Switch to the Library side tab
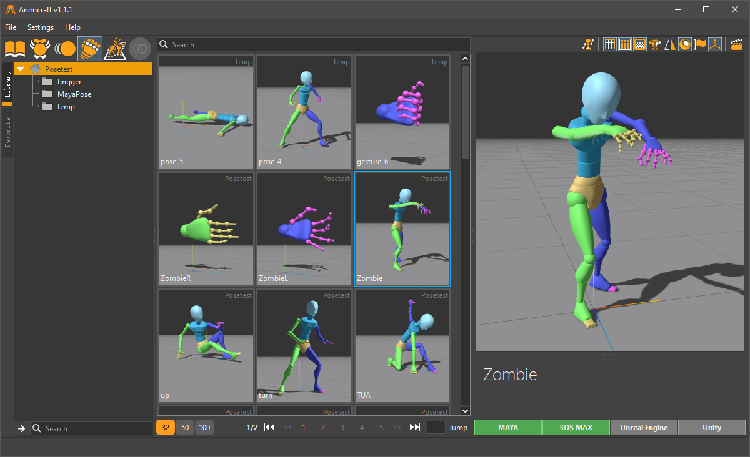Image resolution: width=750 pixels, height=457 pixels. pos(8,85)
